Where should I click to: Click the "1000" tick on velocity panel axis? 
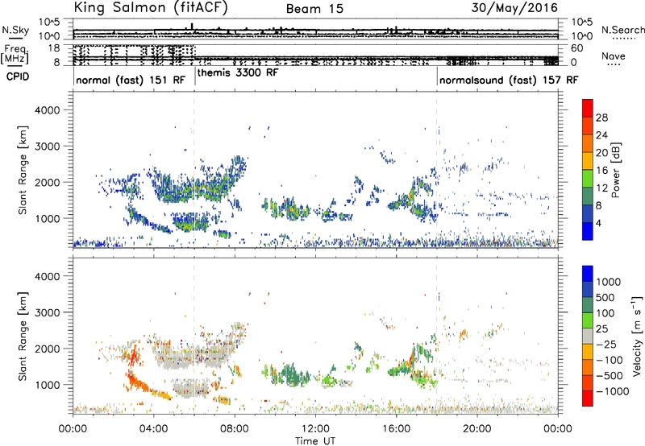(x=48, y=385)
